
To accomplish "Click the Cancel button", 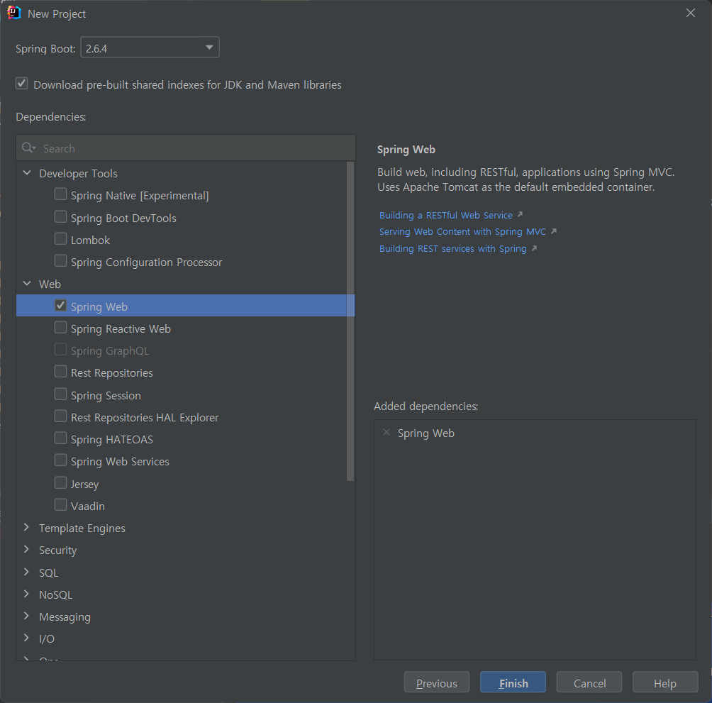I will pyautogui.click(x=589, y=682).
